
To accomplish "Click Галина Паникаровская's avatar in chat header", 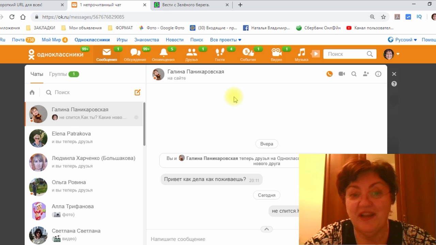I will click(158, 74).
